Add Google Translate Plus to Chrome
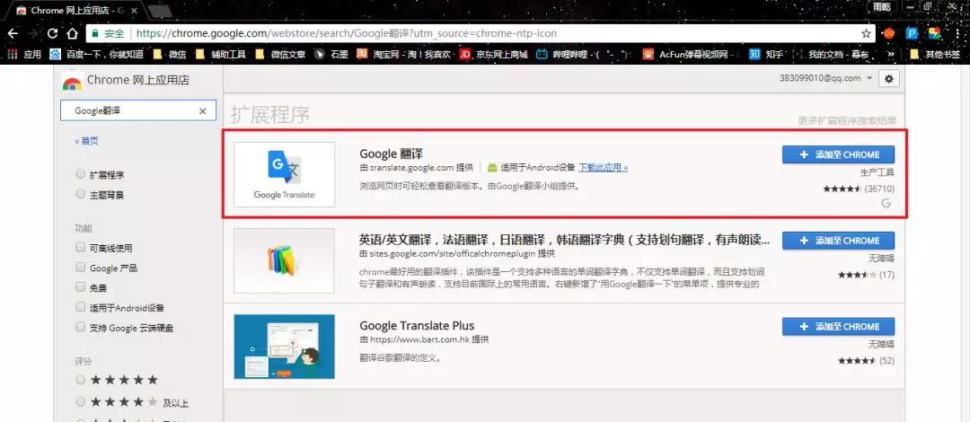The height and width of the screenshot is (422, 970). coord(838,327)
